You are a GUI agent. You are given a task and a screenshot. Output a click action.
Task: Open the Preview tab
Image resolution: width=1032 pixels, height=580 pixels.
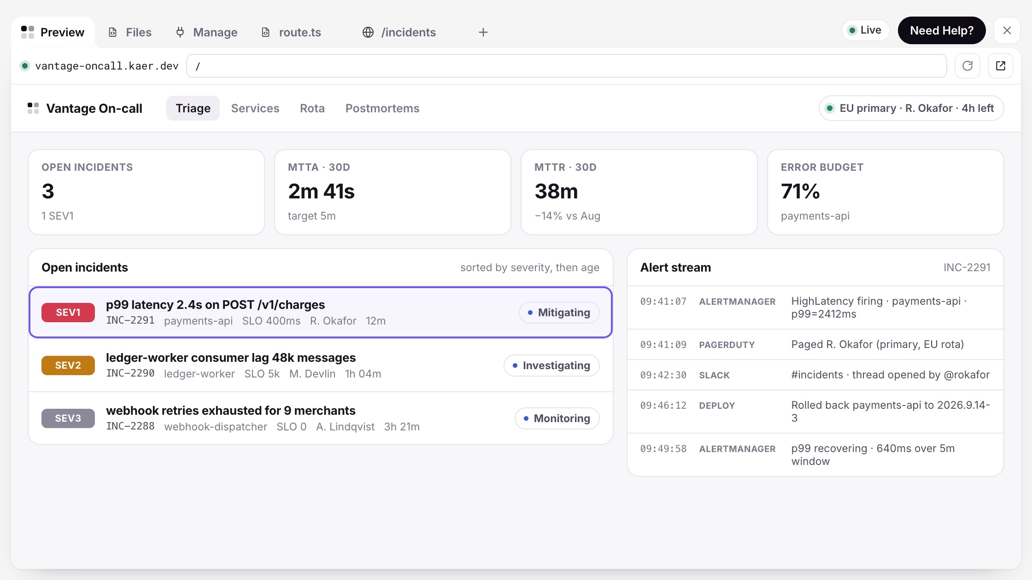[x=53, y=32]
